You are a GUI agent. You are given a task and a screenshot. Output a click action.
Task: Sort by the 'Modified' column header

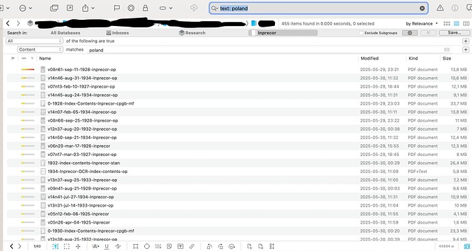click(x=369, y=58)
